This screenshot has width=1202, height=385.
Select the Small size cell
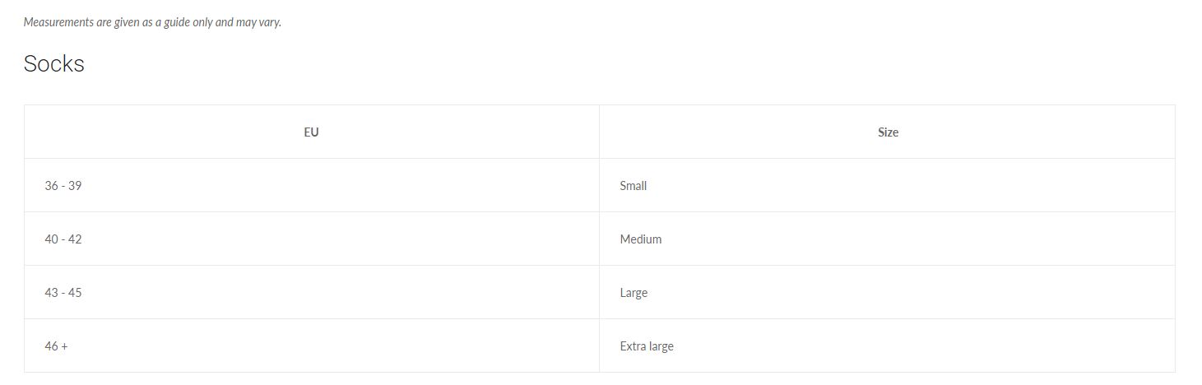coord(633,186)
